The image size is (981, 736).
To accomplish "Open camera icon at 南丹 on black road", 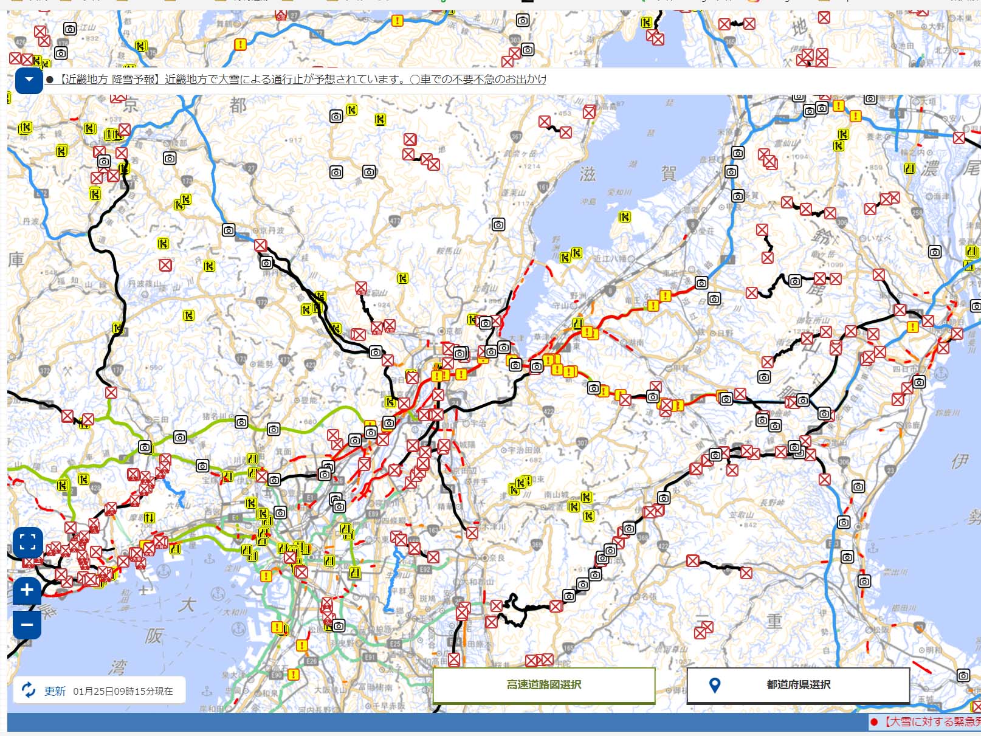I will point(266,263).
